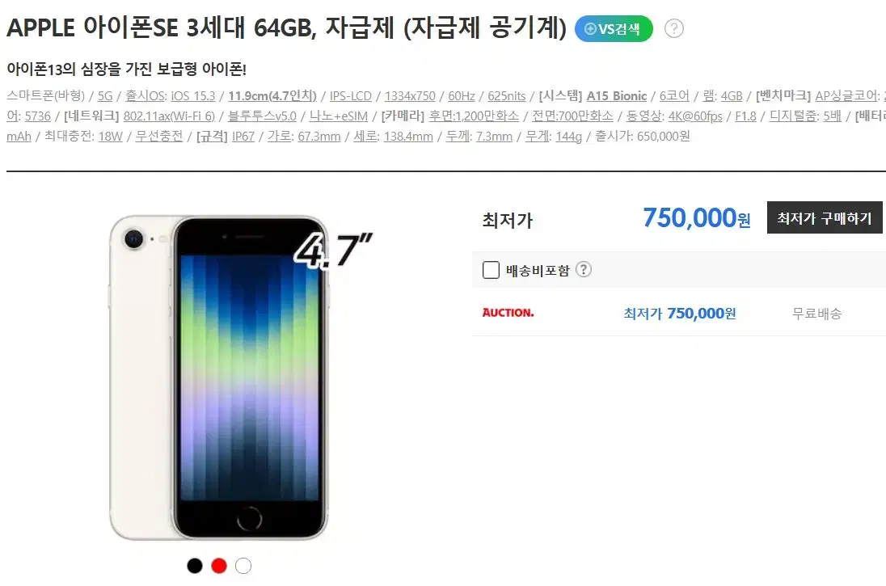The height and width of the screenshot is (586, 886).
Task: Select the black color swatch
Action: (x=194, y=566)
